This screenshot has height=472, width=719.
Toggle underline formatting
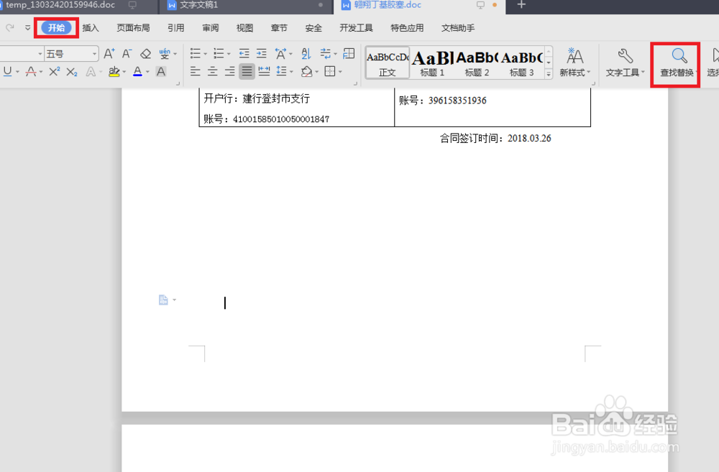point(7,72)
